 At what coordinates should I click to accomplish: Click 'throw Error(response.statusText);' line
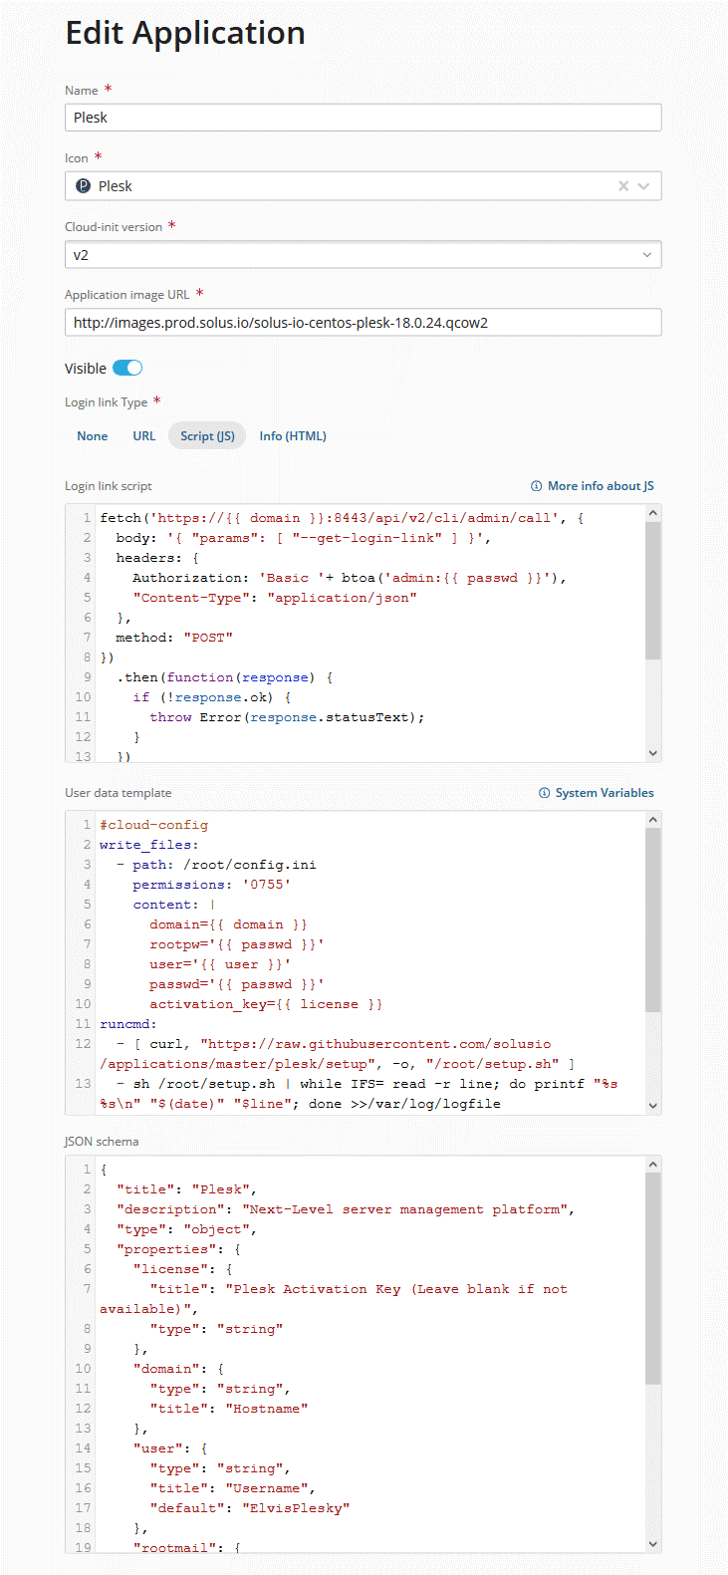click(287, 717)
